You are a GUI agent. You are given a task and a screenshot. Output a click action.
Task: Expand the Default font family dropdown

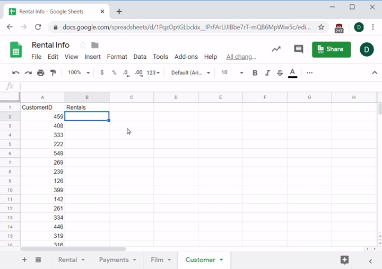191,73
